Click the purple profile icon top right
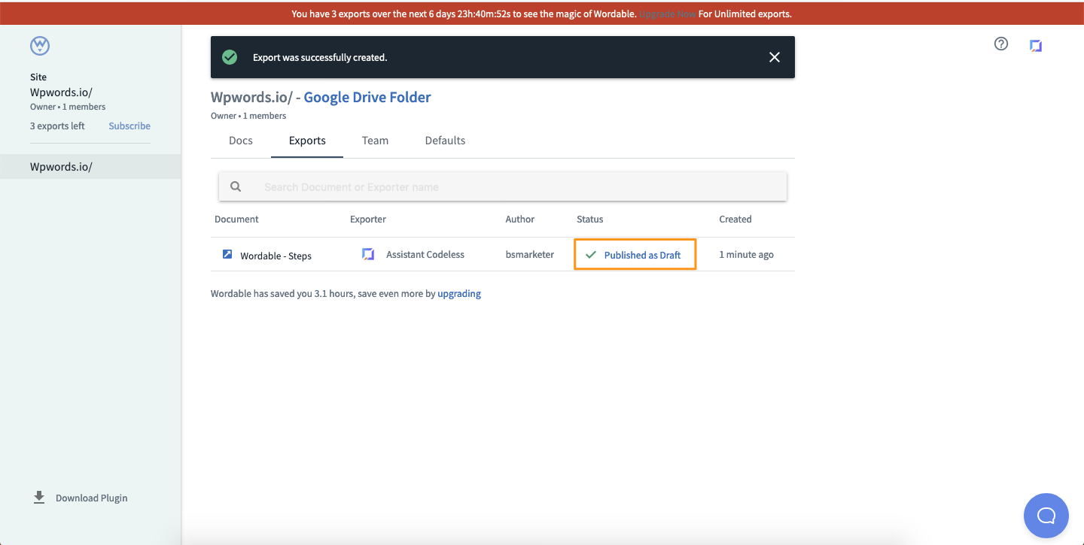The height and width of the screenshot is (545, 1084). click(x=1036, y=46)
